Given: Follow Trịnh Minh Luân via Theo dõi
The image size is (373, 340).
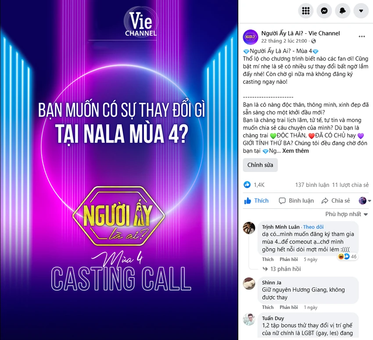Looking at the screenshot, I should 313,227.
